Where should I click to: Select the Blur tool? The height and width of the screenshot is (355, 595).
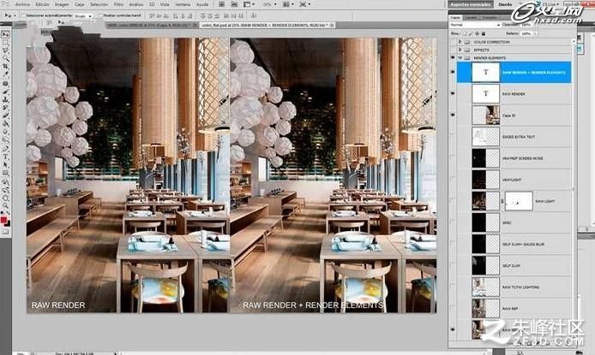point(5,132)
